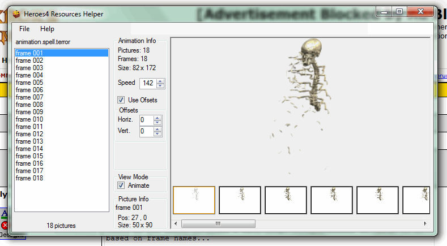Click the Heroes4 Resources Helper title bar icon
This screenshot has height=246, width=447.
pyautogui.click(x=16, y=14)
